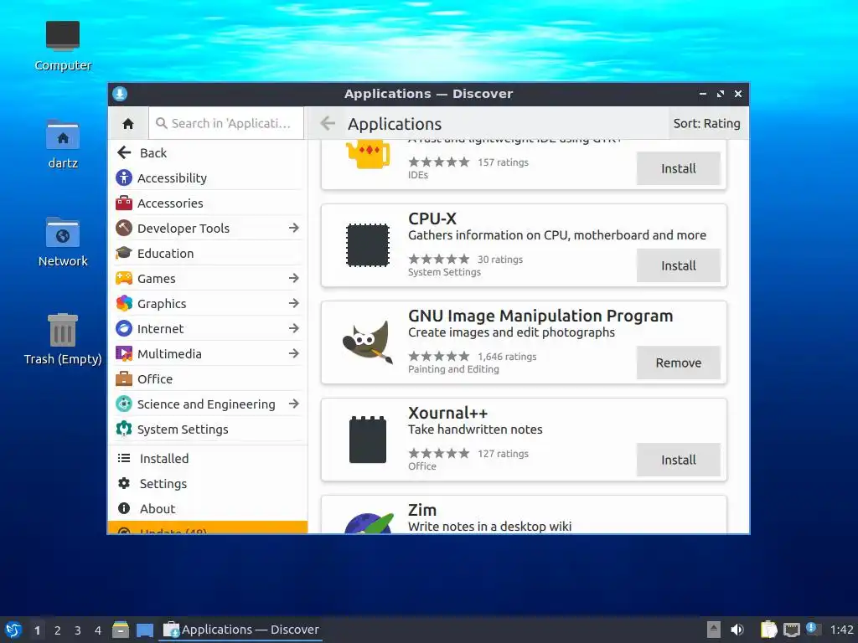Click the CPU-X chip app icon
The height and width of the screenshot is (643, 858).
pyautogui.click(x=368, y=245)
